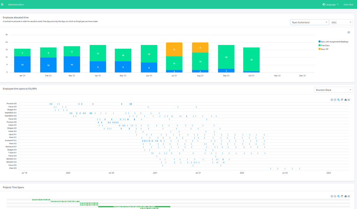This screenshot has width=357, height=209.
Task: Toggle Days with Assignments/Meetings legend series
Action: 334,42
